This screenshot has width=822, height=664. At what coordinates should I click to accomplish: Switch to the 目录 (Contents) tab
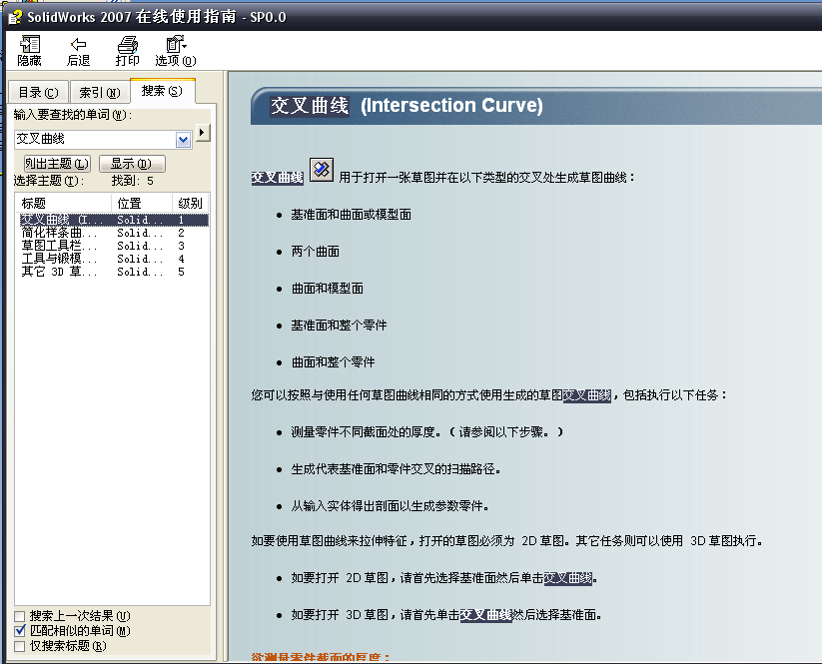click(x=38, y=93)
